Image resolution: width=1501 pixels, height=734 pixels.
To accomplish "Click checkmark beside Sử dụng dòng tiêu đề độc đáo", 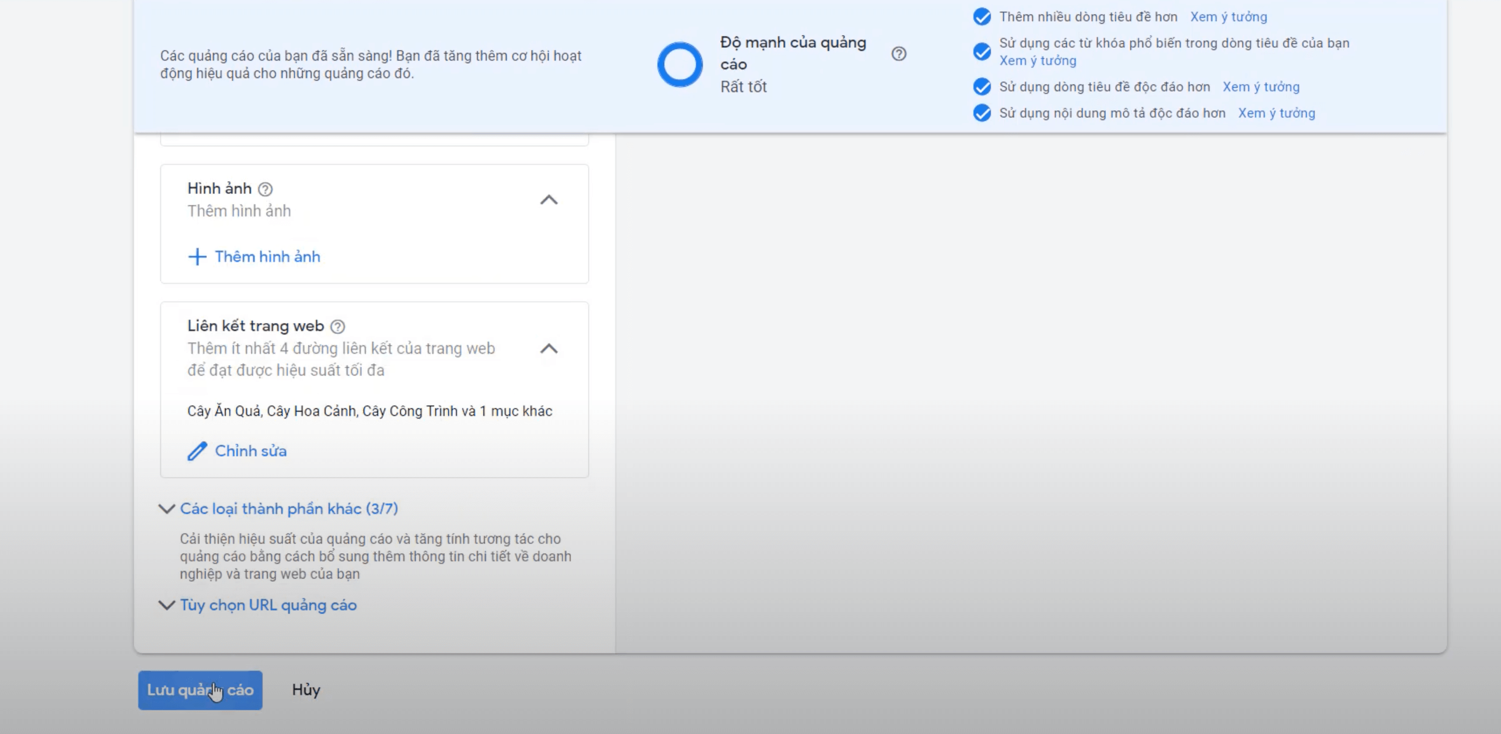I will pos(982,87).
